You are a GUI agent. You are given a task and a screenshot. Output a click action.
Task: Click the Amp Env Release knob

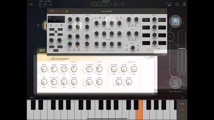tap(119, 44)
